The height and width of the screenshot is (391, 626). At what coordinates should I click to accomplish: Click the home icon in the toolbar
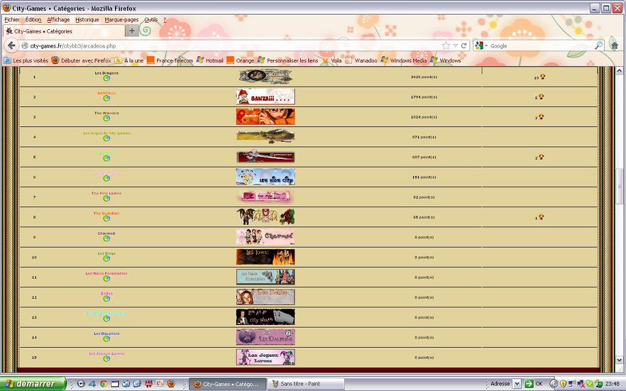614,46
